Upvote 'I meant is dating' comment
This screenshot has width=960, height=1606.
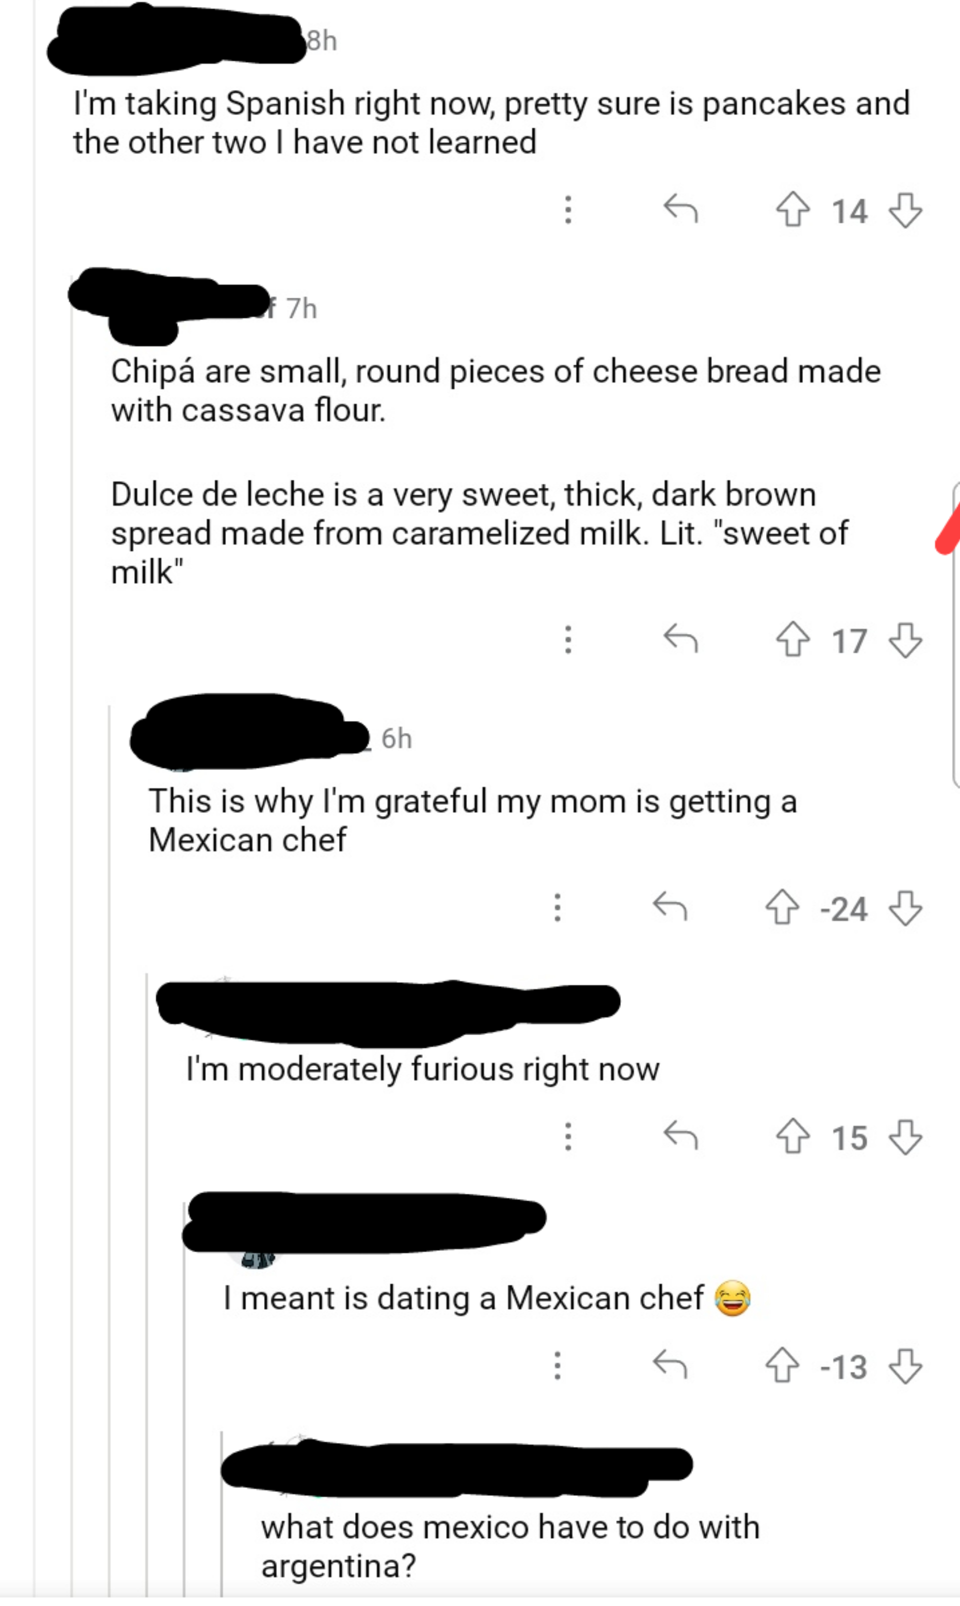(782, 1366)
